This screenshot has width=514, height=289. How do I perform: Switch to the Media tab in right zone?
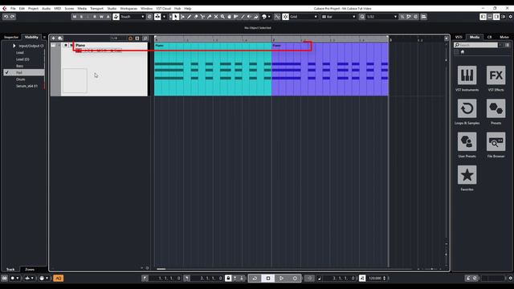click(x=475, y=37)
